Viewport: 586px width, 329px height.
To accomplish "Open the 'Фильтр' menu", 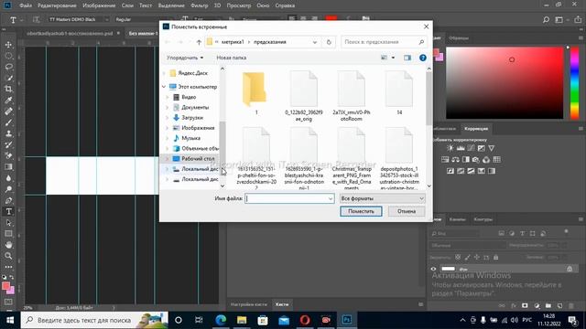I will [x=200, y=5].
